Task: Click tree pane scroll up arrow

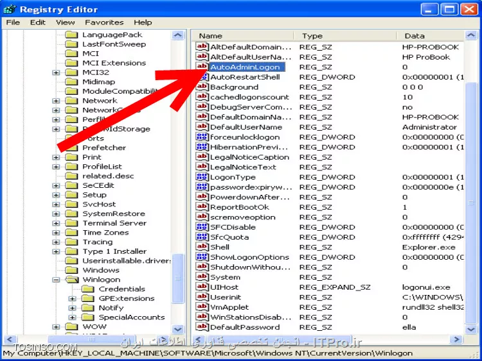Action: [x=177, y=35]
